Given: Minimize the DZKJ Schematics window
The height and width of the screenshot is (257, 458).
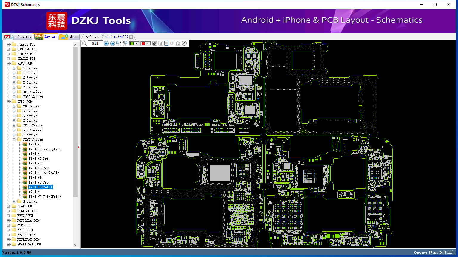Looking at the screenshot, I should tap(422, 4).
